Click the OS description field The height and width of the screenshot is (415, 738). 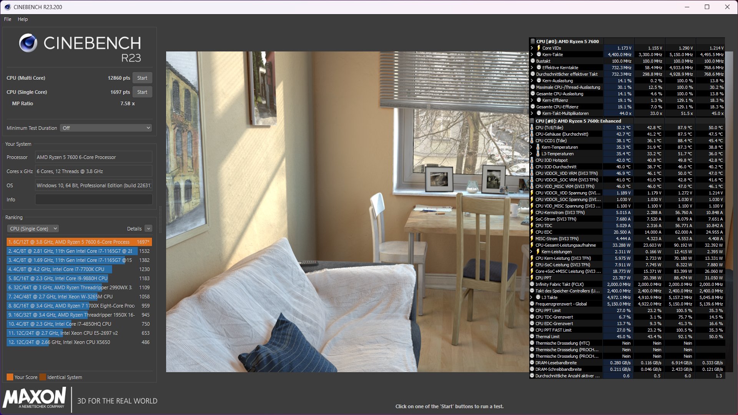(x=94, y=186)
